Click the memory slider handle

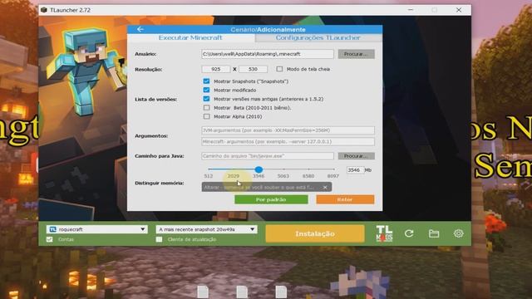coord(259,169)
